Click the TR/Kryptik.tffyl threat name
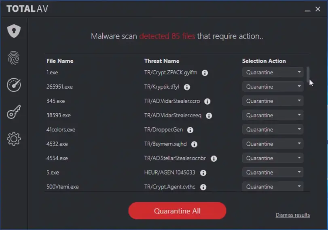Screen dimensions: 328x230 [x=162, y=87]
